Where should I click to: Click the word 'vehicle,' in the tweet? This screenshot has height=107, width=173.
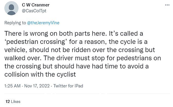[16, 50]
